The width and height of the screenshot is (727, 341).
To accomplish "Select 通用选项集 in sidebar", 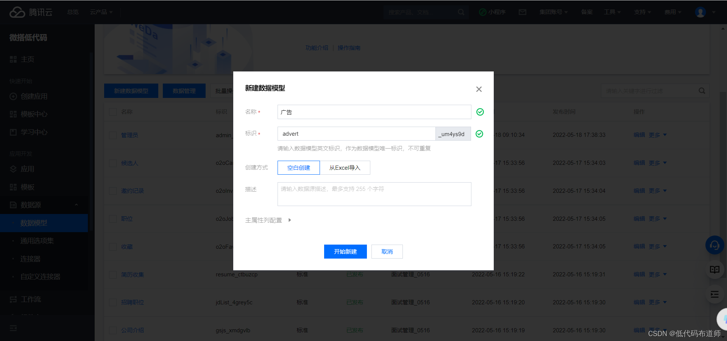I will coord(37,241).
